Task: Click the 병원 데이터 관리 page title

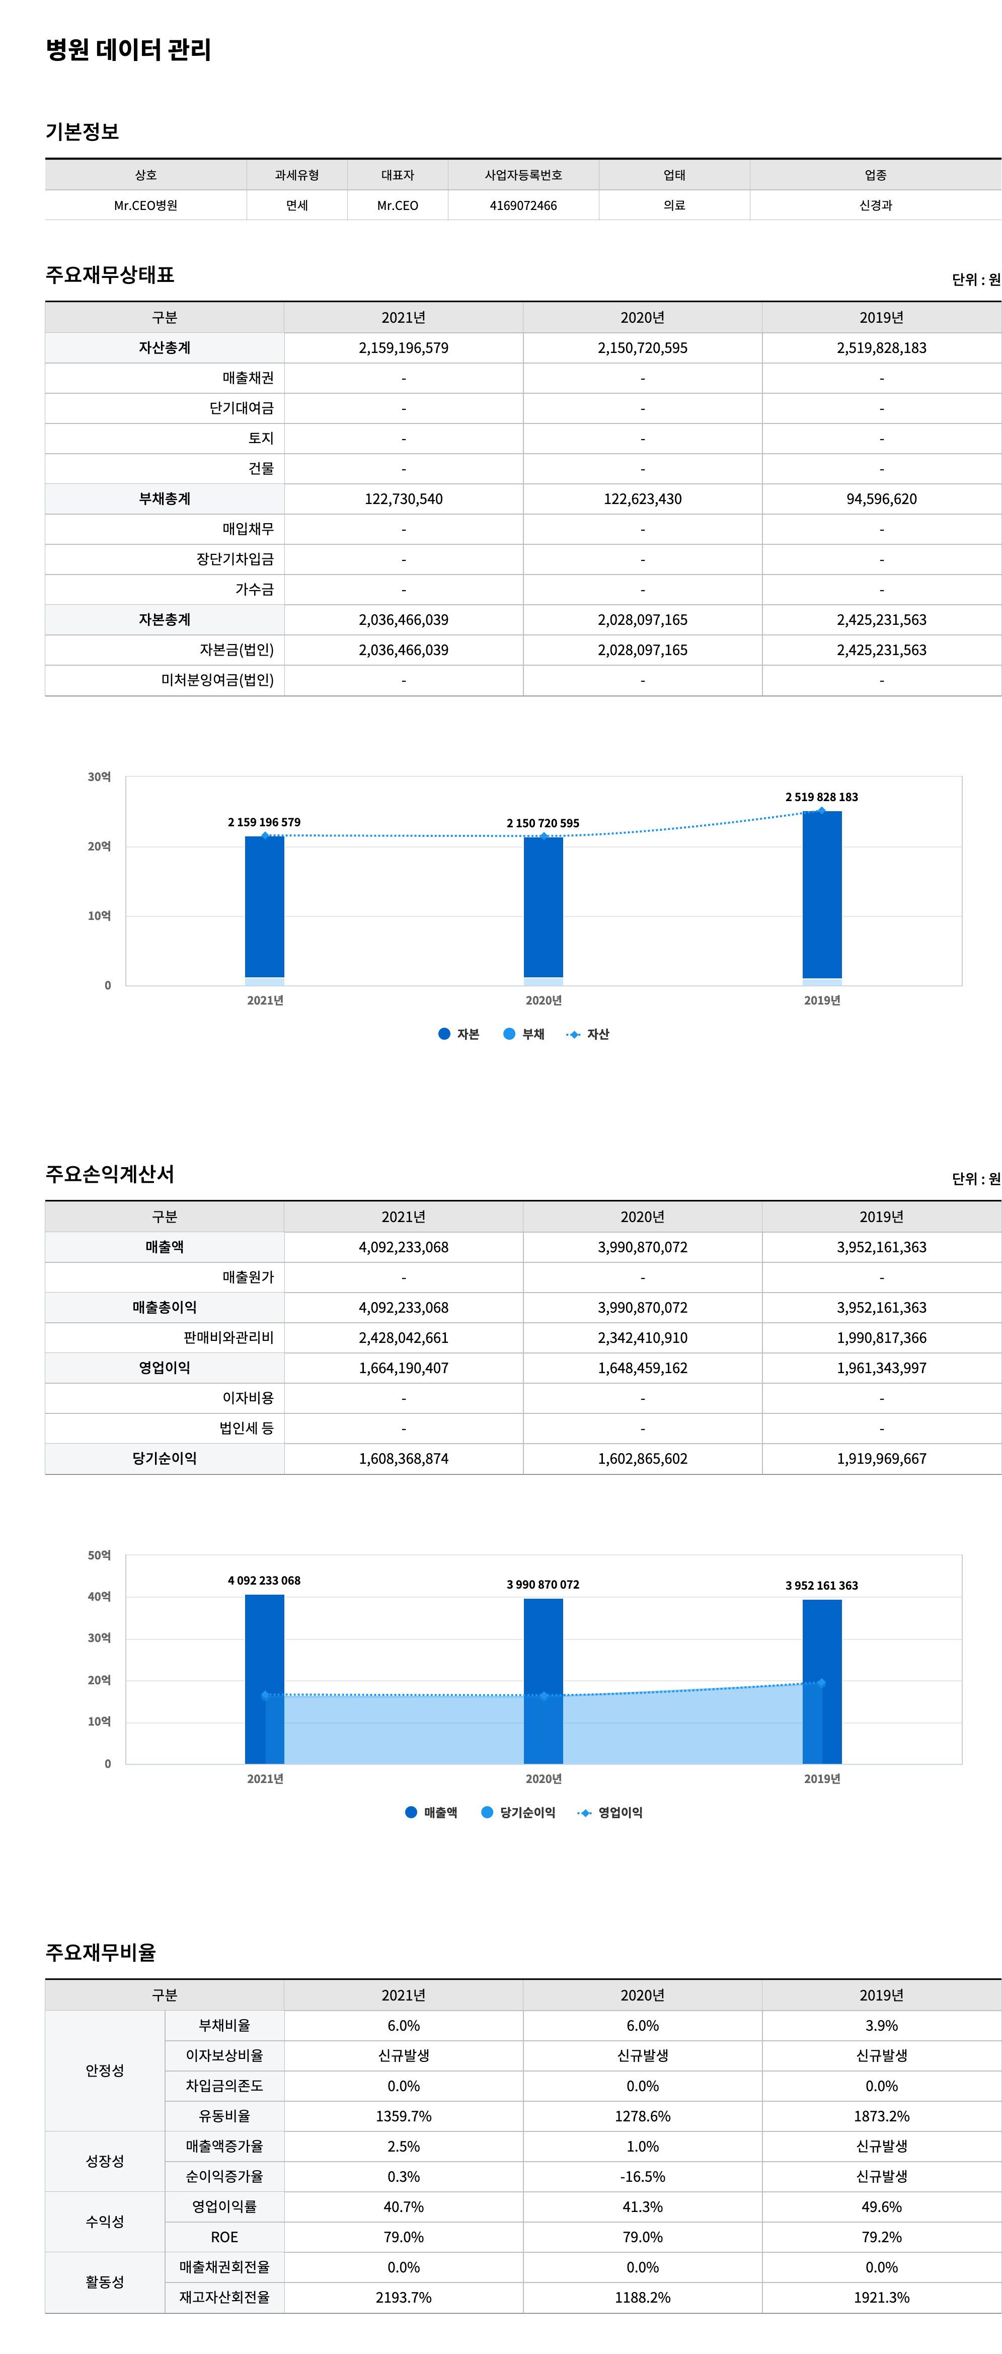Action: coord(129,50)
